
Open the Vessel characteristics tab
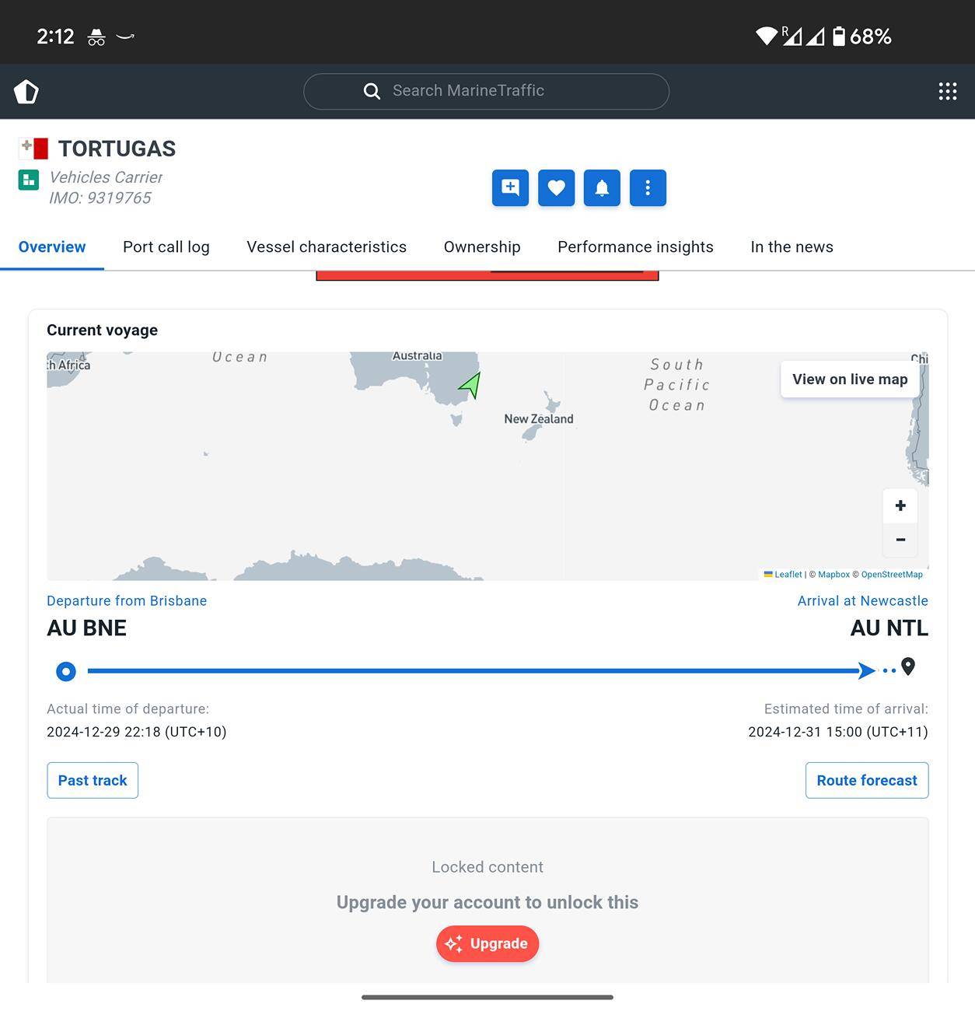(x=327, y=247)
